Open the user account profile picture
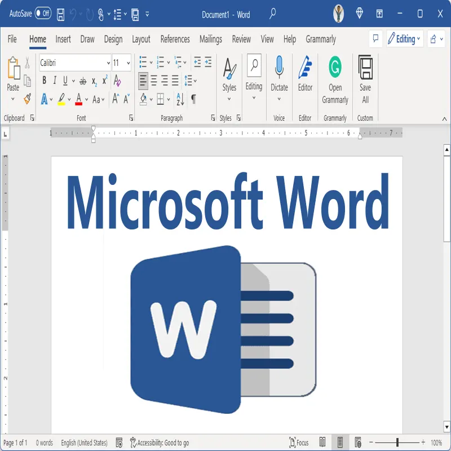 (x=339, y=14)
